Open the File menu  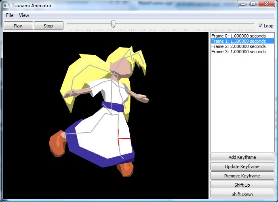10,15
